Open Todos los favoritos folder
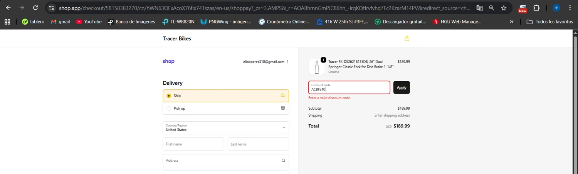Screen dimensions: 578x174 point(550,22)
